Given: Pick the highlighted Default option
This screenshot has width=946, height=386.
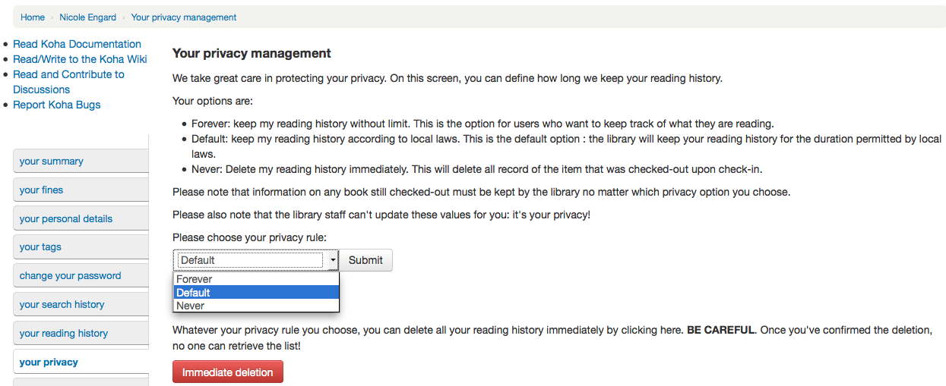Looking at the screenshot, I should pyautogui.click(x=193, y=293).
